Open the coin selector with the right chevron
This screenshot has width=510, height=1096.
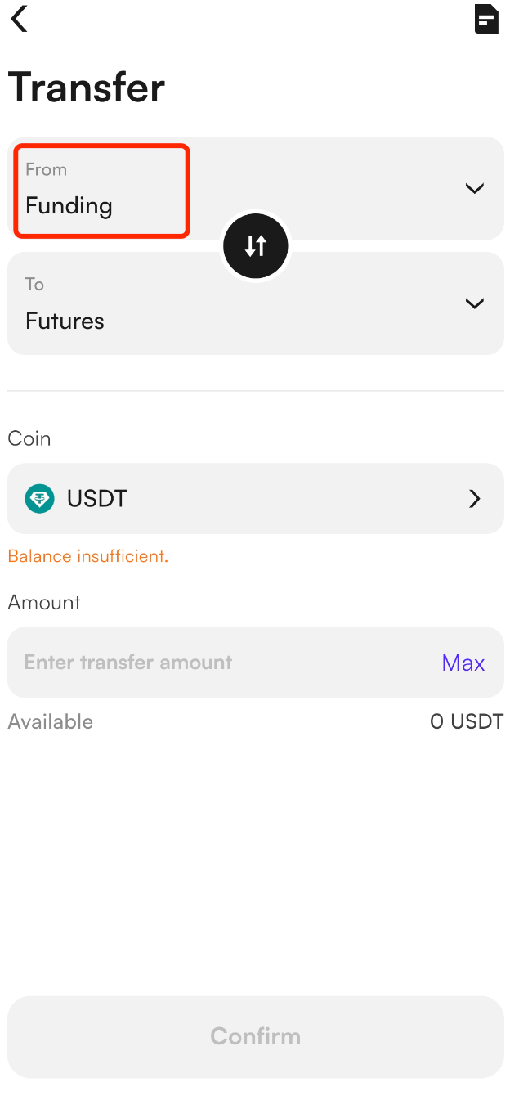(474, 499)
